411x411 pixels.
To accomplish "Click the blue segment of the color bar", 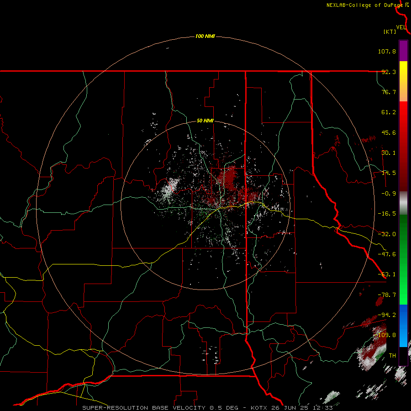I will tap(403, 326).
